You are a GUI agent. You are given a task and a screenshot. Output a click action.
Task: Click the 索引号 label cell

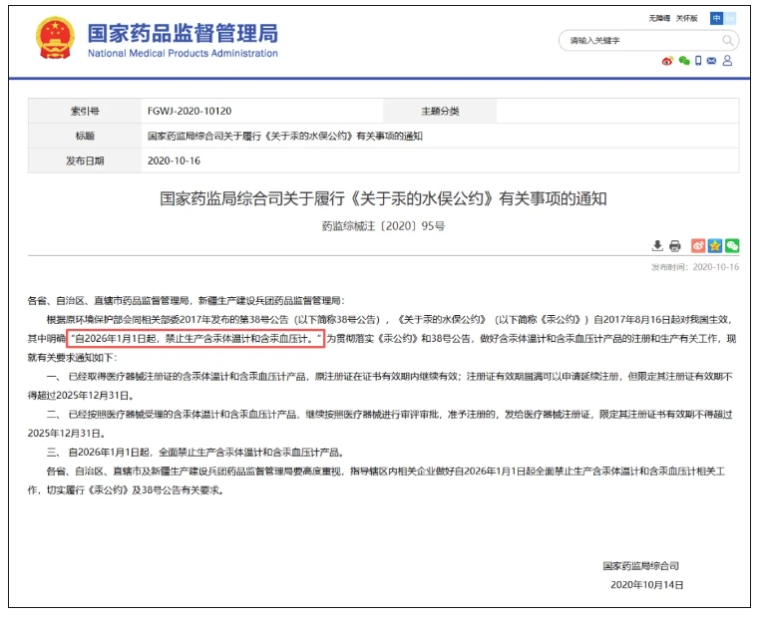(85, 111)
